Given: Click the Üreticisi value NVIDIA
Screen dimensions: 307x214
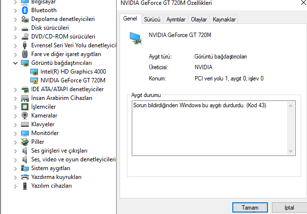Looking at the screenshot, I should [204, 67].
